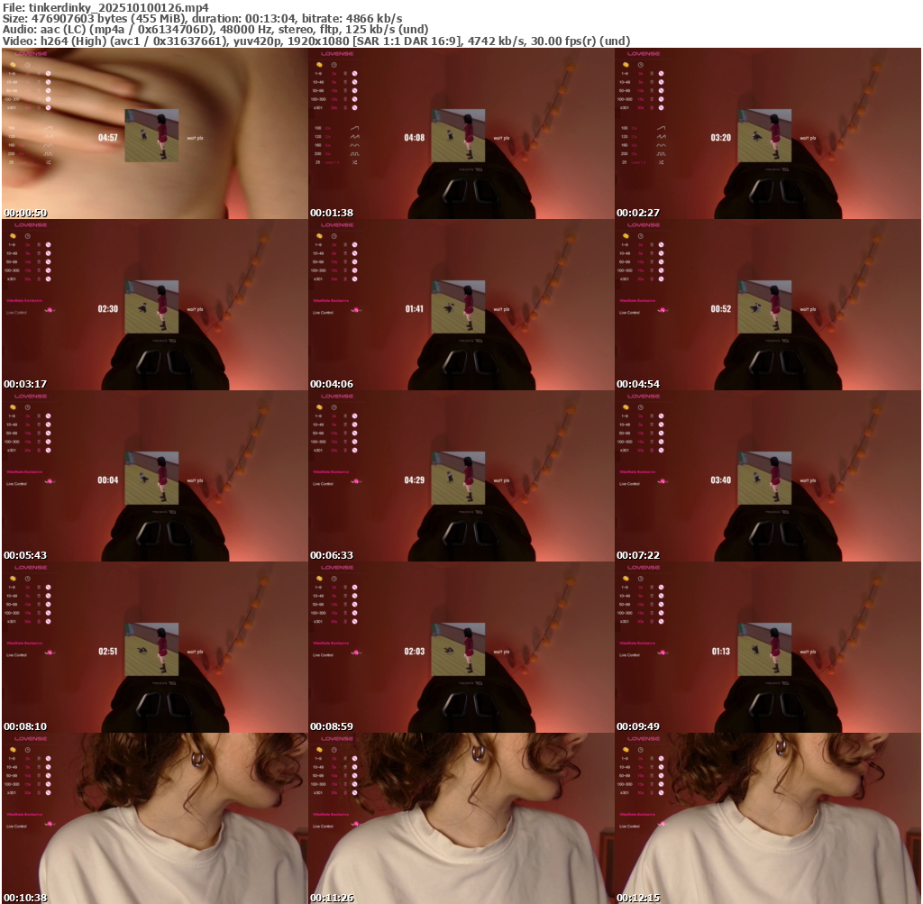The image size is (923, 904).
Task: Select the 'Size: 476907603 bytes' header line
Action: click(x=202, y=18)
